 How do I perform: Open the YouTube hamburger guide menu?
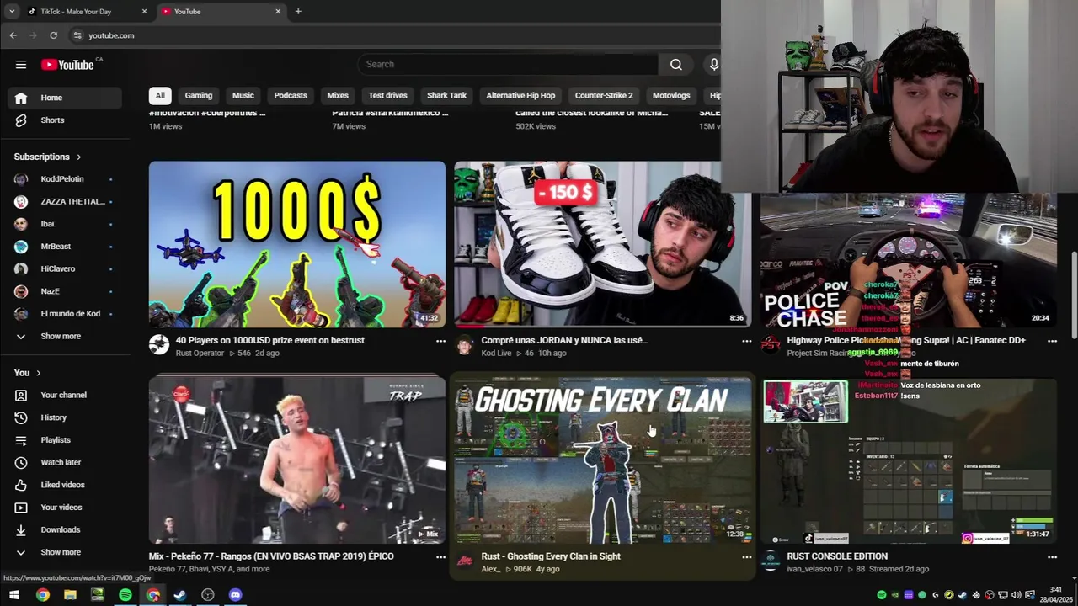point(21,65)
